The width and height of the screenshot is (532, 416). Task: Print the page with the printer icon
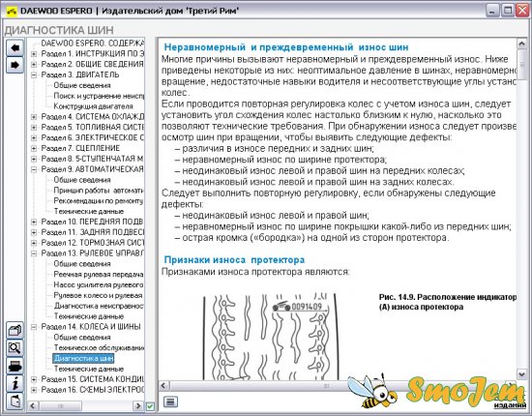[x=15, y=366]
